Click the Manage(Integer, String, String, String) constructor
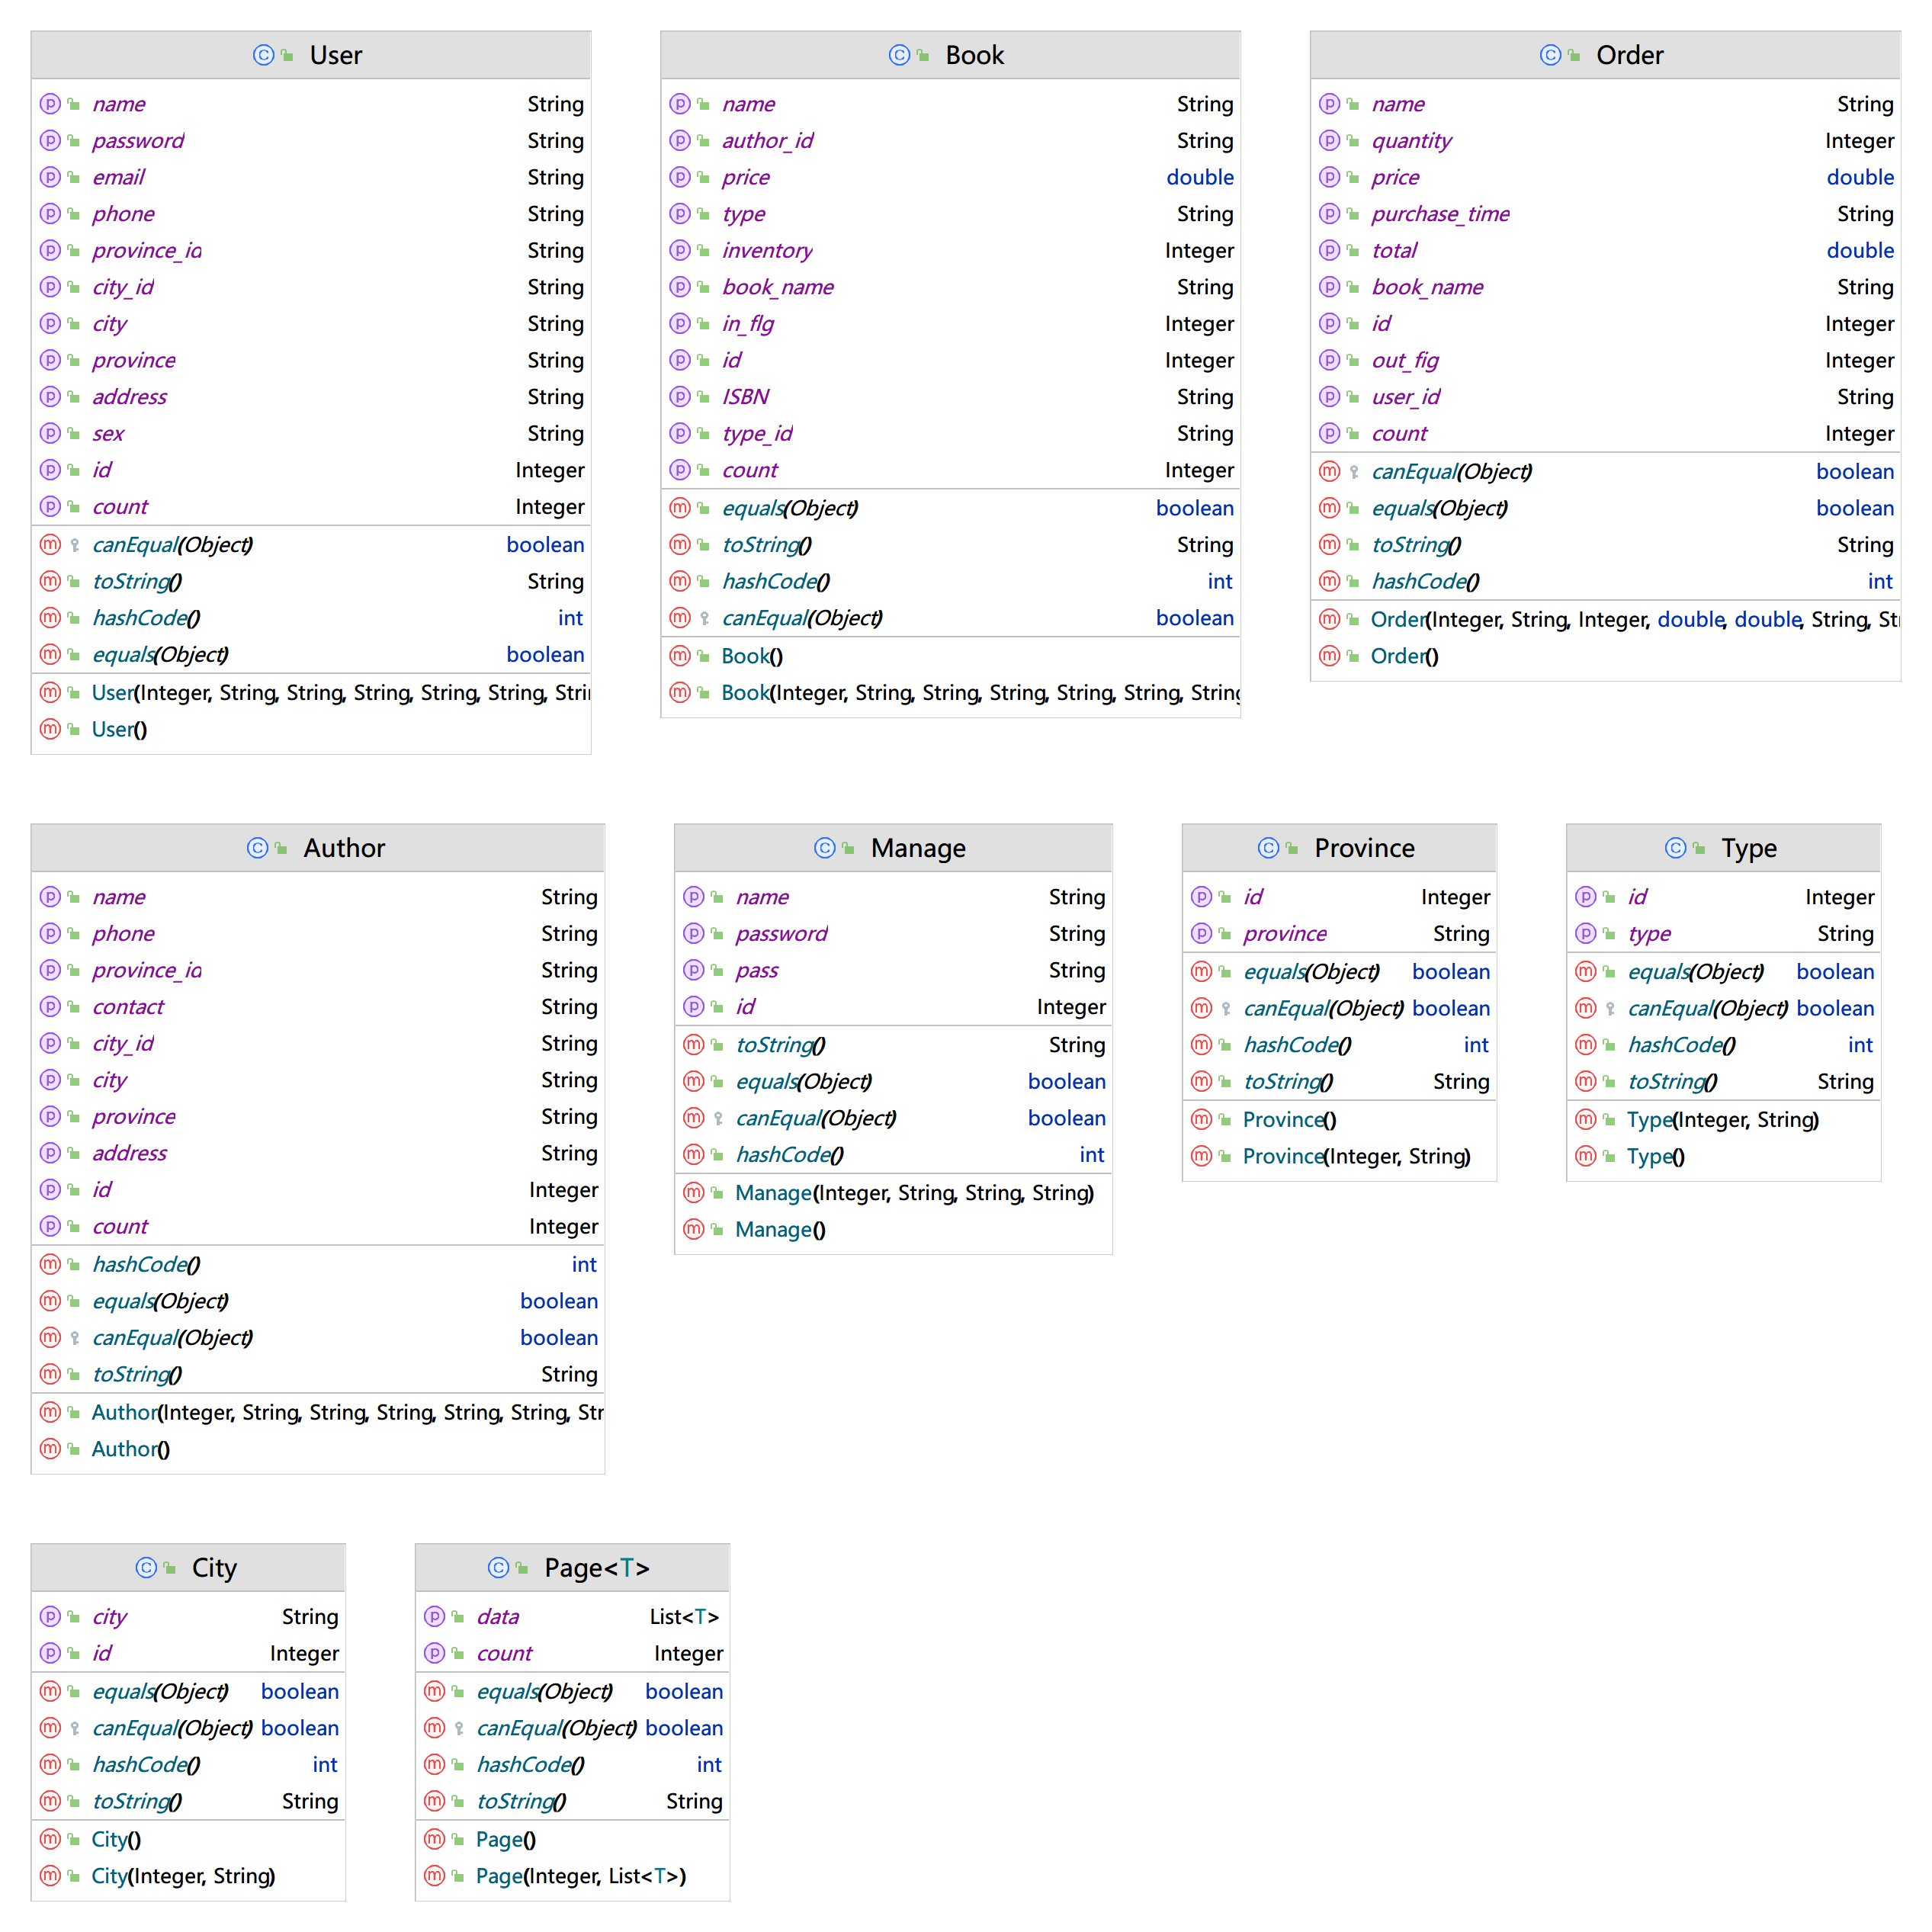 click(x=914, y=1193)
